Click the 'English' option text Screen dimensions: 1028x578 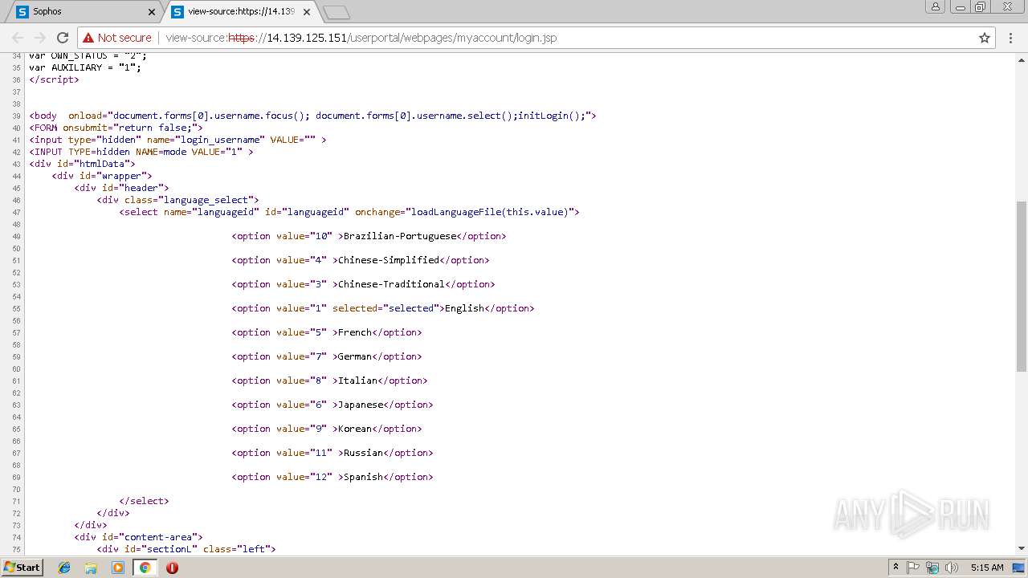(x=464, y=308)
